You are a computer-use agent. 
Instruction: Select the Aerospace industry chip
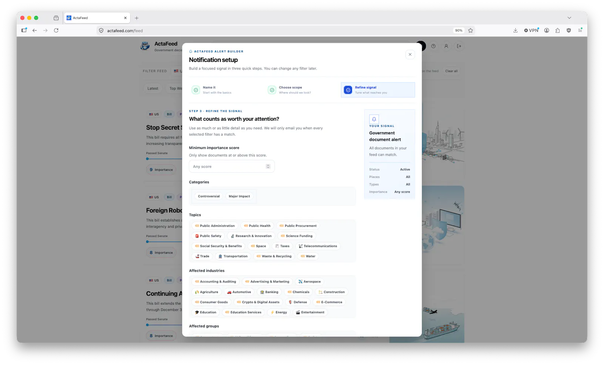(x=310, y=281)
